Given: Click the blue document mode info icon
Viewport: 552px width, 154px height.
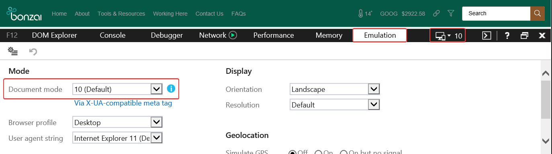Looking at the screenshot, I should point(171,89).
